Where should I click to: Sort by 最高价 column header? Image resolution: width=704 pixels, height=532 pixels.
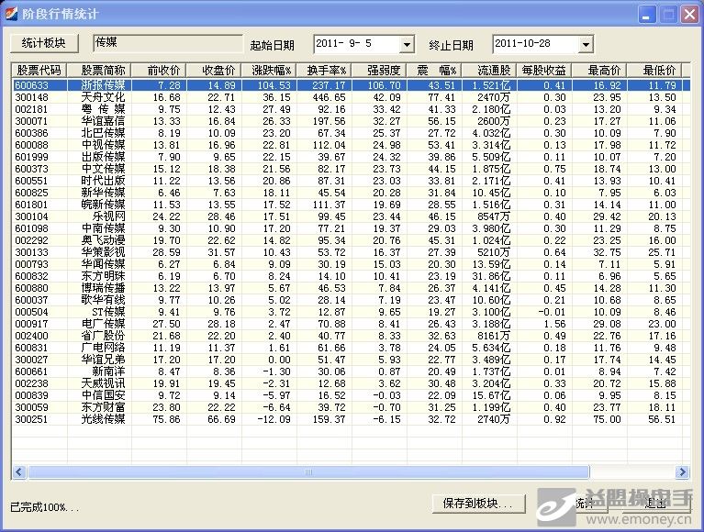tap(600, 71)
